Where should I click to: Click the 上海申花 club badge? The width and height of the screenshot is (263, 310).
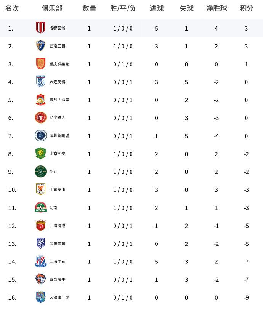(x=40, y=261)
